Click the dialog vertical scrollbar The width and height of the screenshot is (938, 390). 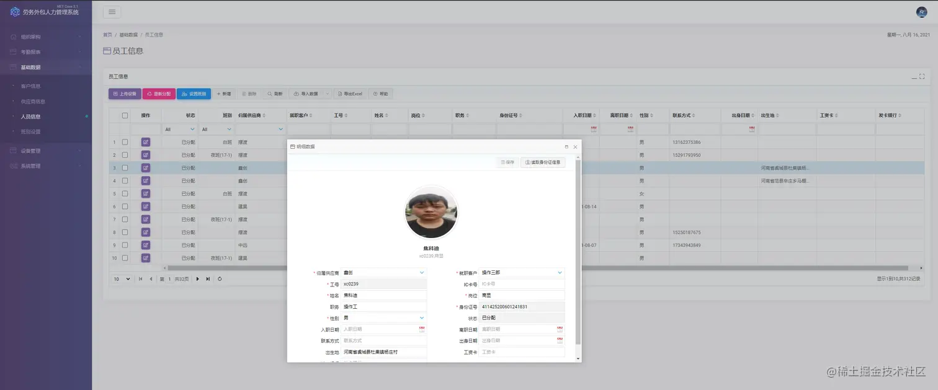[579, 252]
